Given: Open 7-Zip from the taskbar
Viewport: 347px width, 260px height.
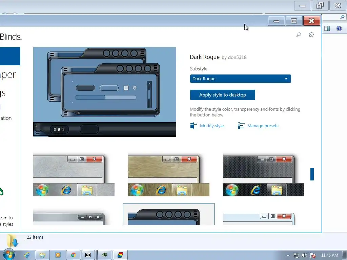Looking at the screenshot, I should [88, 255].
